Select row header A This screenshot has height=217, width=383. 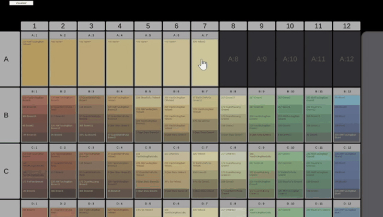pyautogui.click(x=7, y=59)
